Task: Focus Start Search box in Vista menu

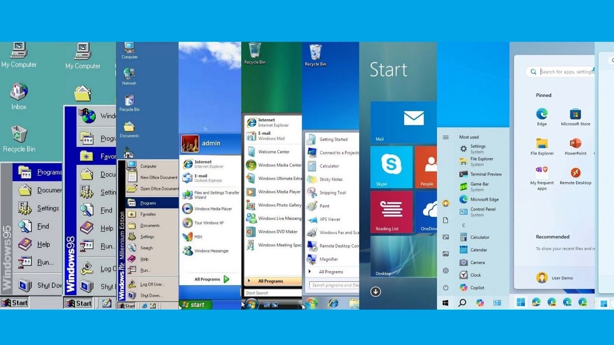Action: pyautogui.click(x=272, y=293)
